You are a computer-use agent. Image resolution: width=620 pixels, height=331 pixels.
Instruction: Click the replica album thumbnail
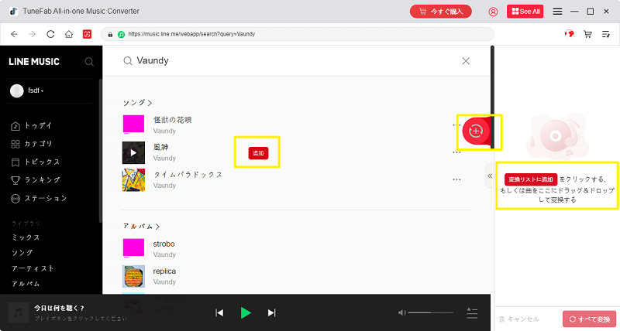click(x=133, y=277)
